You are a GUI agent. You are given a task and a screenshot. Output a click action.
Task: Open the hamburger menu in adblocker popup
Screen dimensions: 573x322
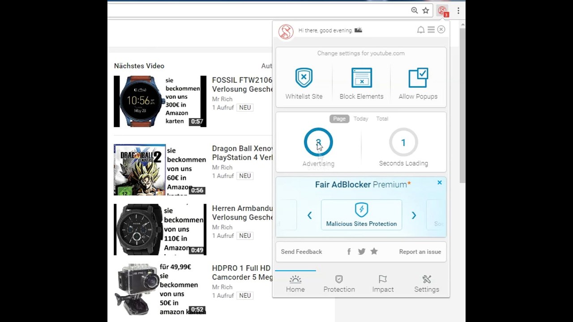point(431,30)
